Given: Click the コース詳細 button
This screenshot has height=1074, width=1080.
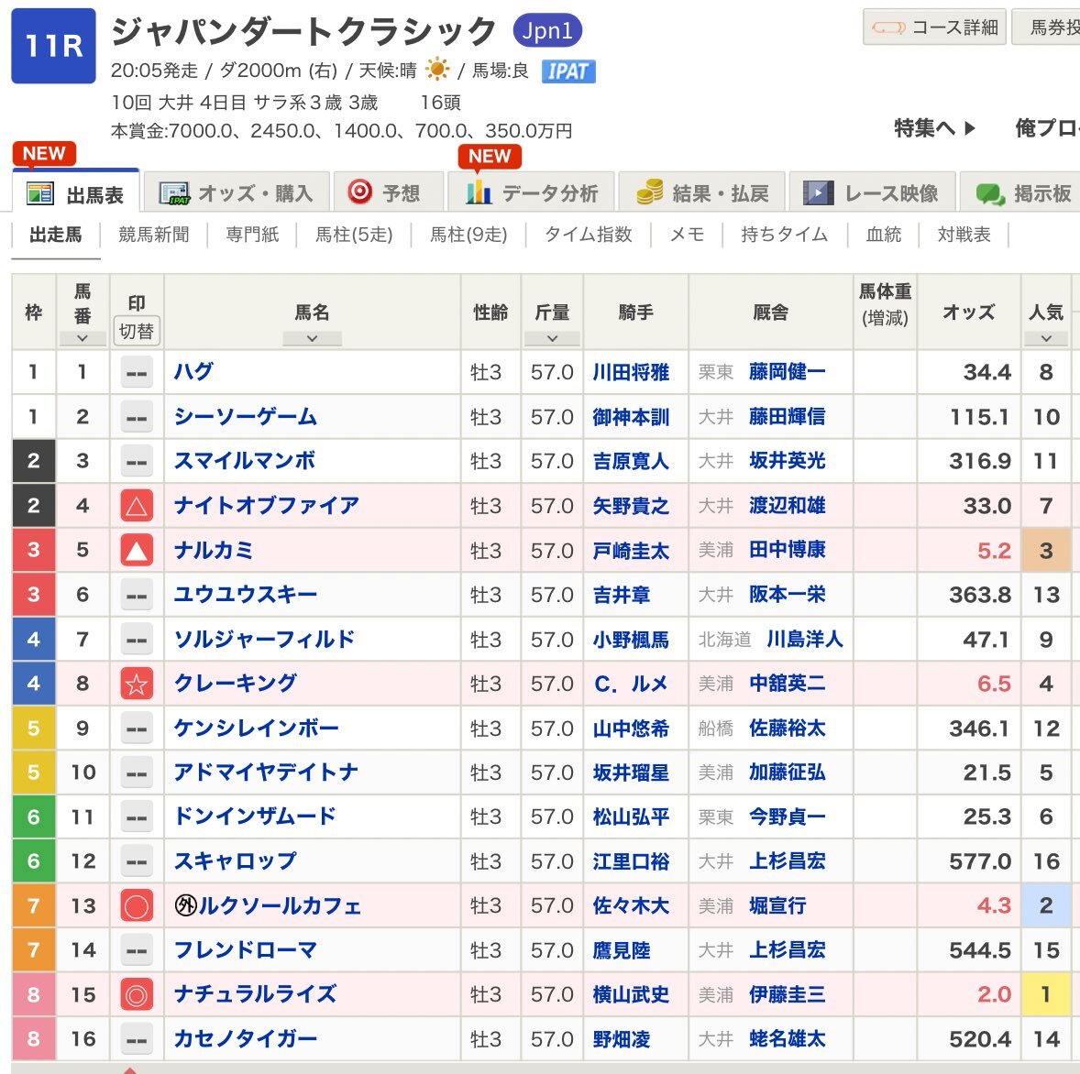Looking at the screenshot, I should pos(934,27).
